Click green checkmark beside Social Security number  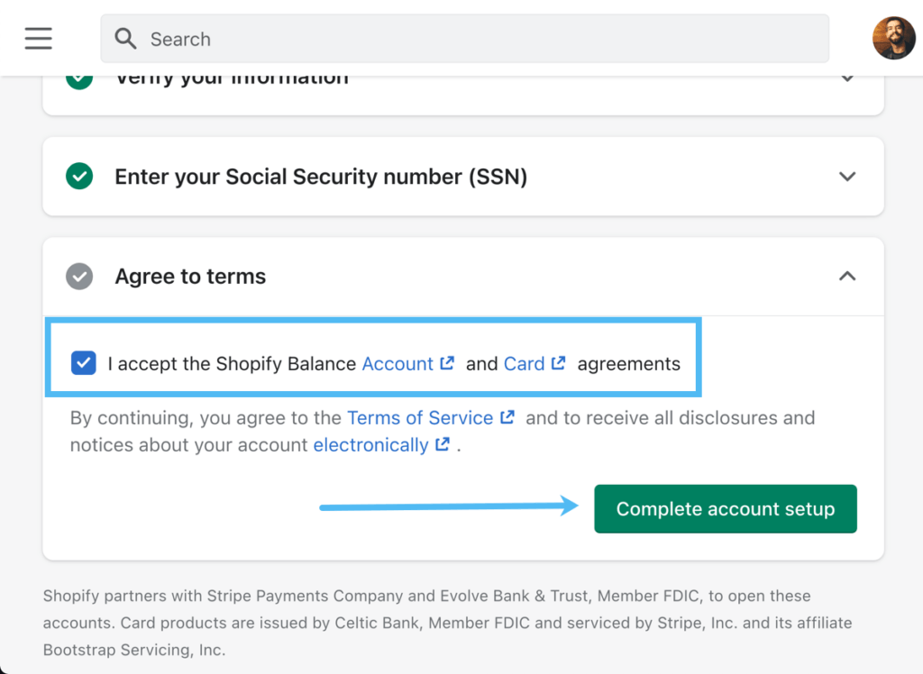tap(79, 177)
